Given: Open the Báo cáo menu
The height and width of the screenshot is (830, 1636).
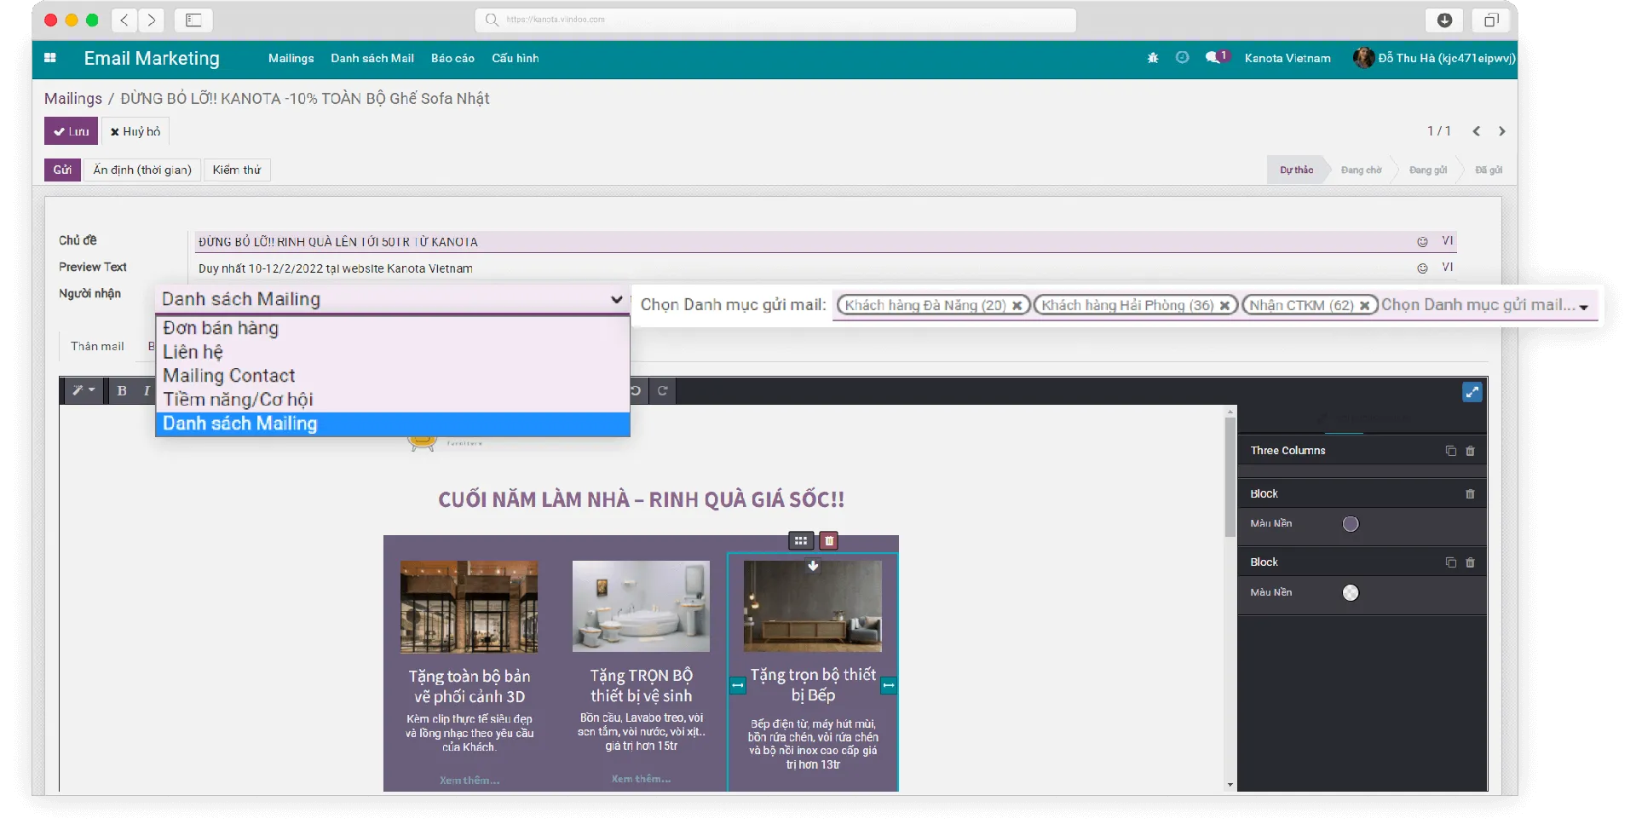Looking at the screenshot, I should (x=452, y=59).
